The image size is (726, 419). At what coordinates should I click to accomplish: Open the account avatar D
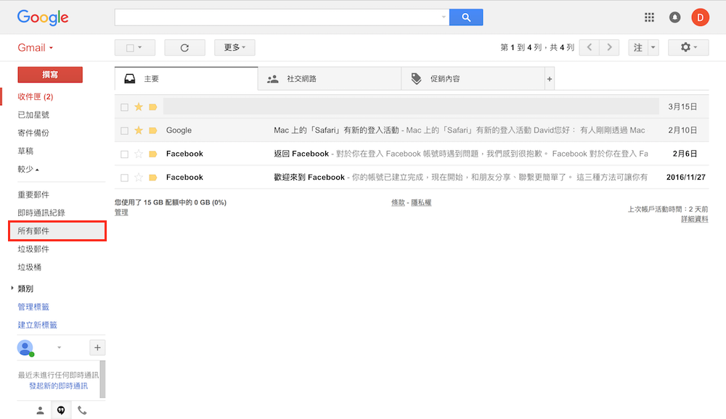700,17
